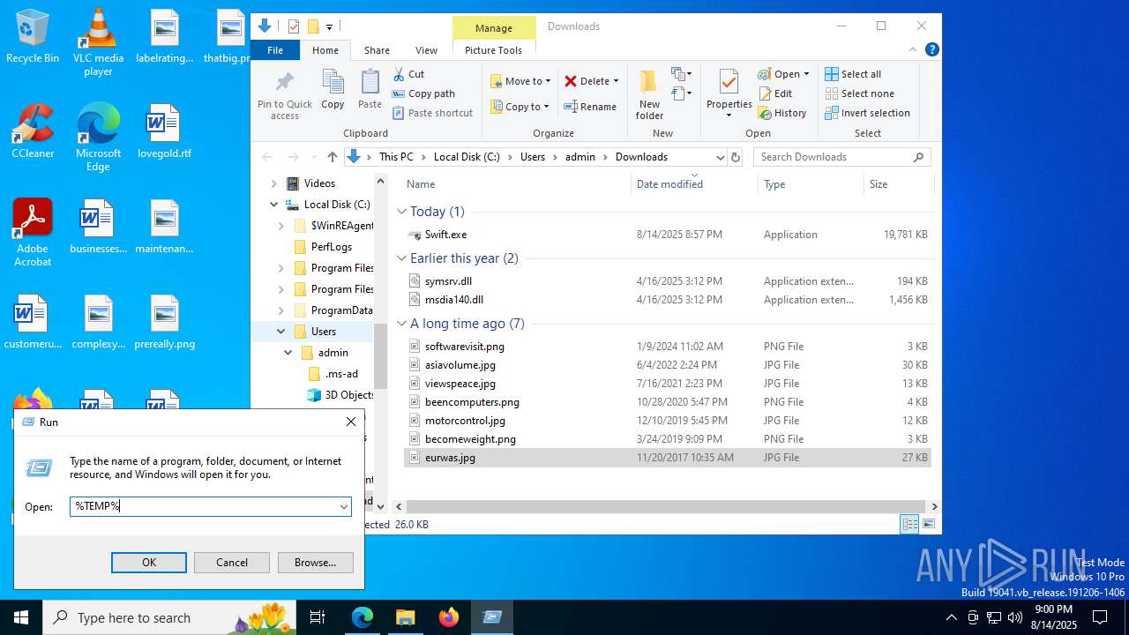This screenshot has height=635, width=1129.
Task: Click OK in Run dialog
Action: (149, 563)
